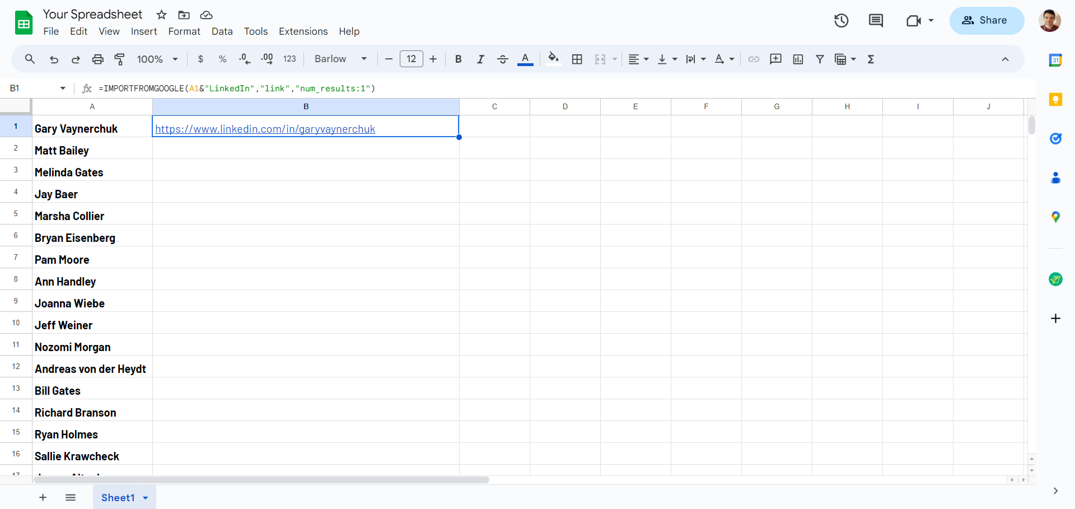
Task: Open Google Maps side panel icon
Action: [1055, 217]
